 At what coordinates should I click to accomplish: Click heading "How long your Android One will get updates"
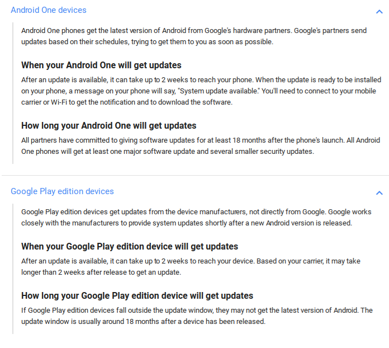click(108, 125)
